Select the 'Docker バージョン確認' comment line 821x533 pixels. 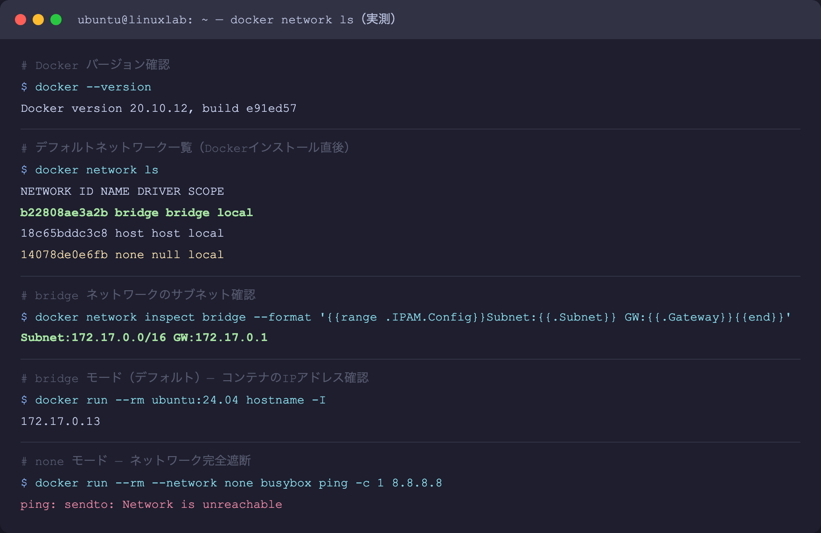[95, 65]
